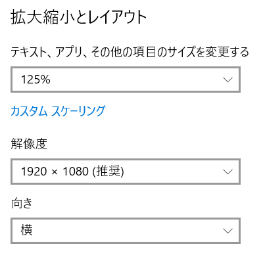The height and width of the screenshot is (257, 263).
Task: Click the word カスタム in the blue link
Action: click(x=29, y=111)
